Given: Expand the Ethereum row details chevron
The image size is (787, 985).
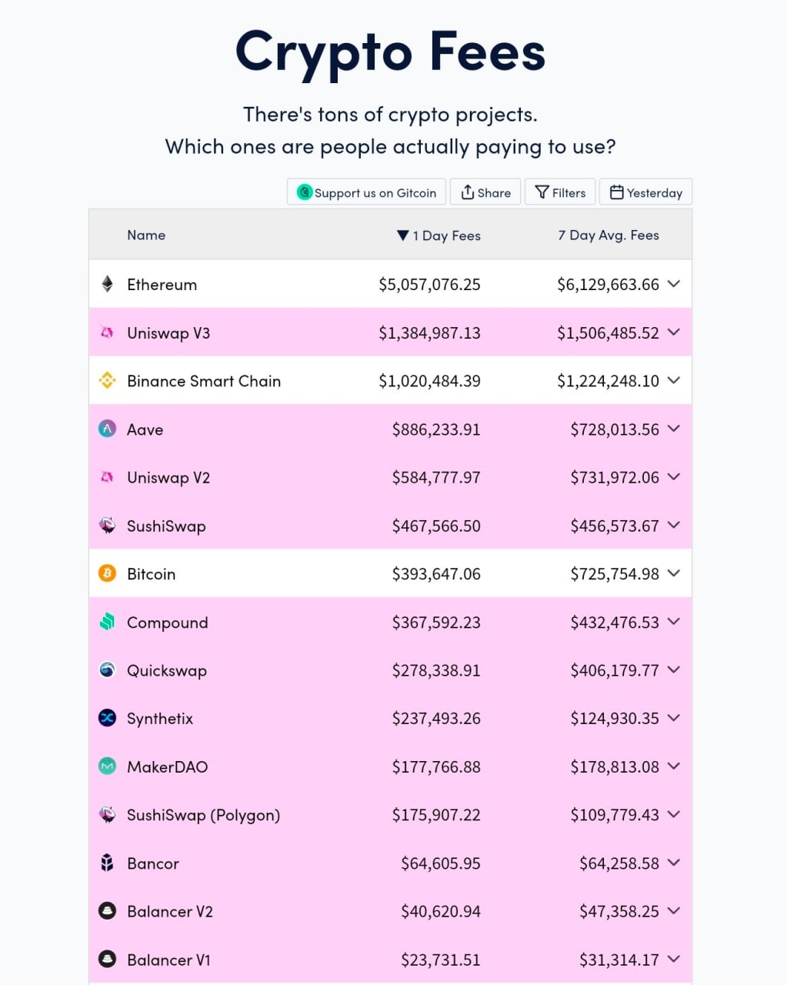Looking at the screenshot, I should click(x=674, y=284).
